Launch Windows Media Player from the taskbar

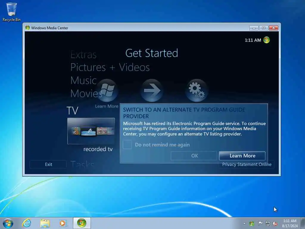click(63, 223)
